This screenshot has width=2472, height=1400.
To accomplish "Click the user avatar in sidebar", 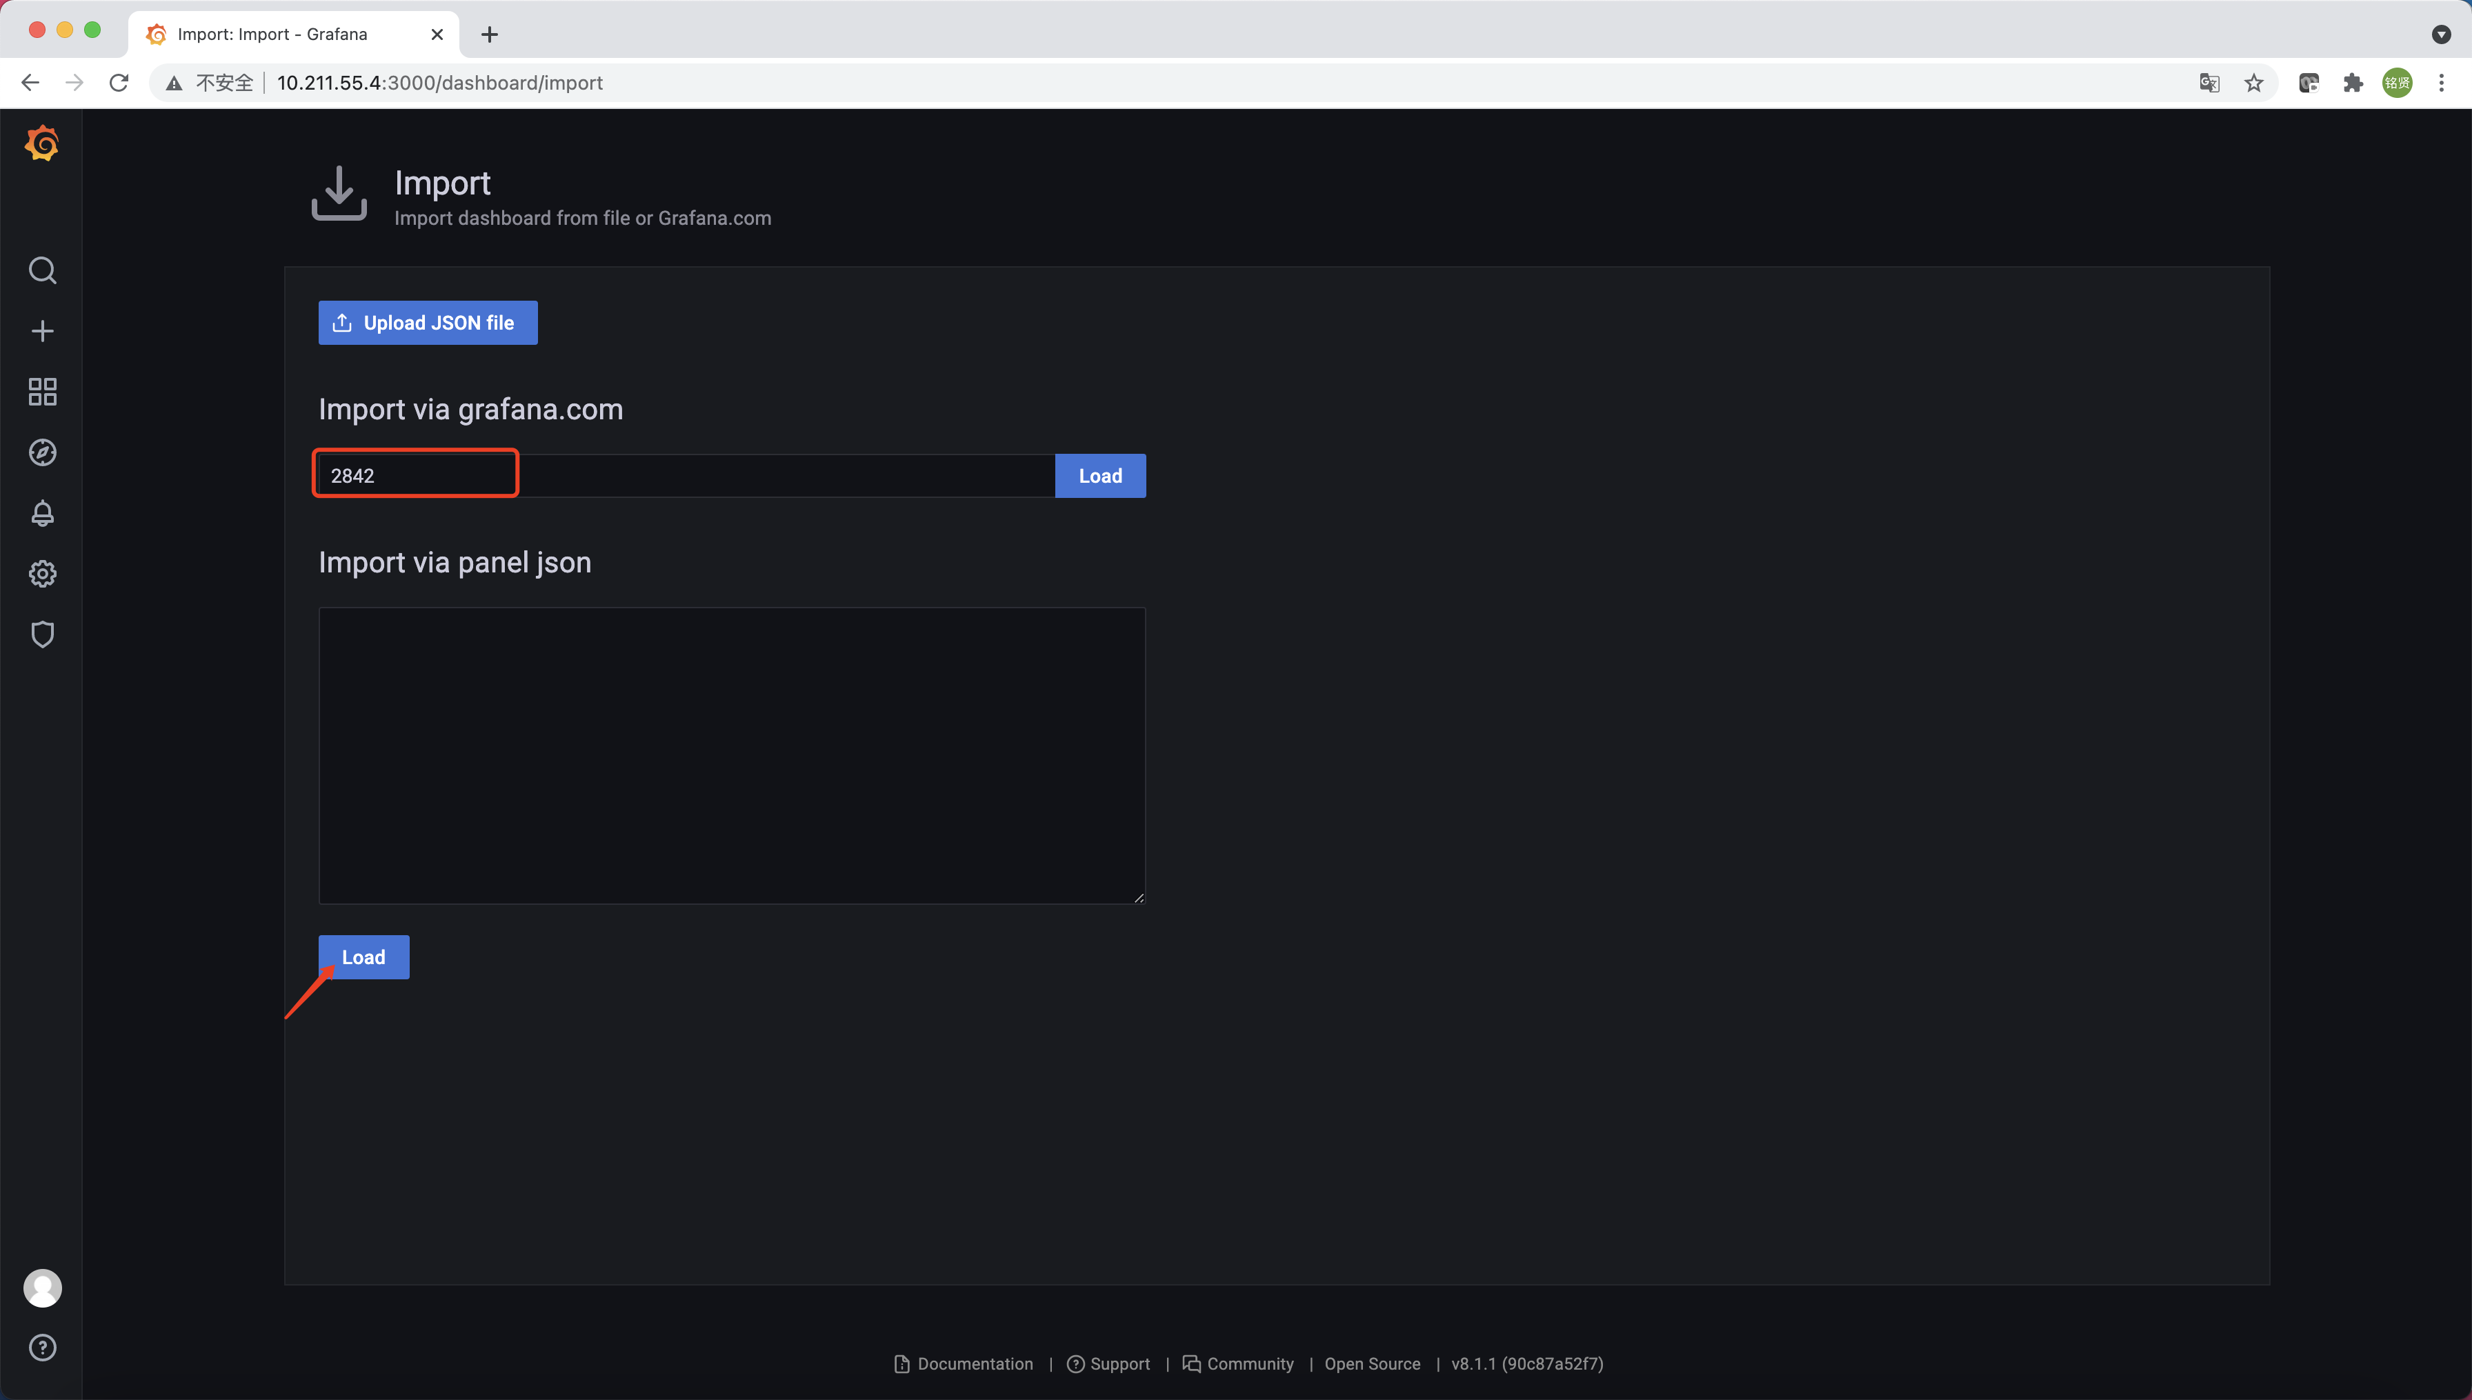I will (42, 1288).
